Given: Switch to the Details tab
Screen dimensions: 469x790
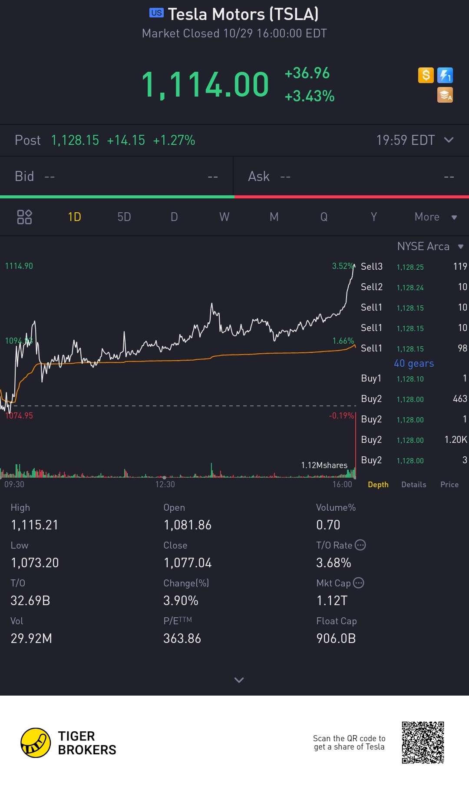Looking at the screenshot, I should tap(414, 485).
